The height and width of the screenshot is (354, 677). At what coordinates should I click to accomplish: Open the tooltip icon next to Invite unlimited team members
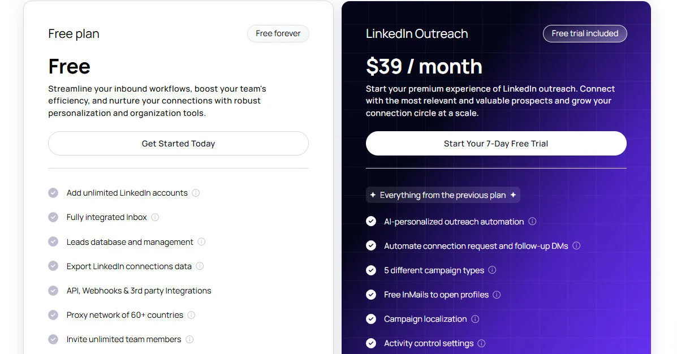pos(189,339)
